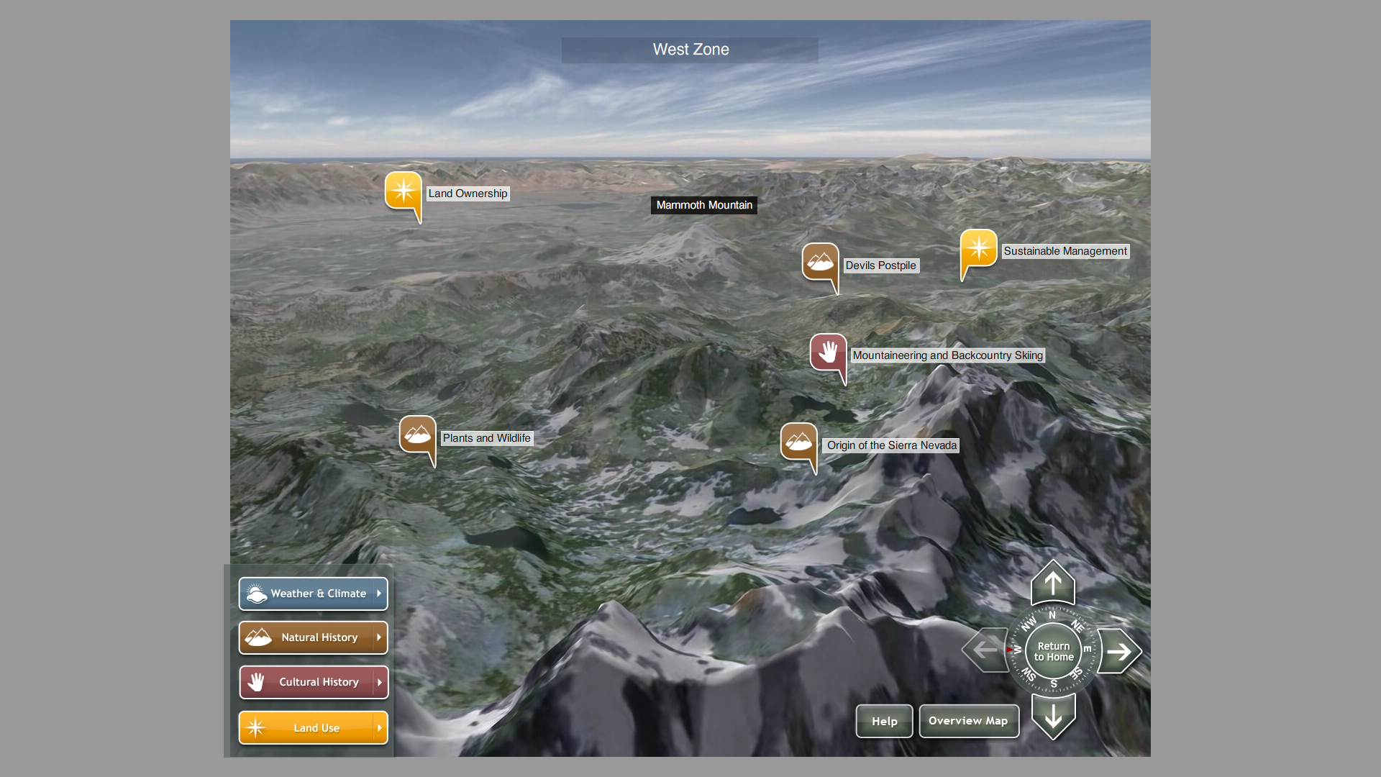1381x777 pixels.
Task: Click the Mammoth Mountain label
Action: 703,205
